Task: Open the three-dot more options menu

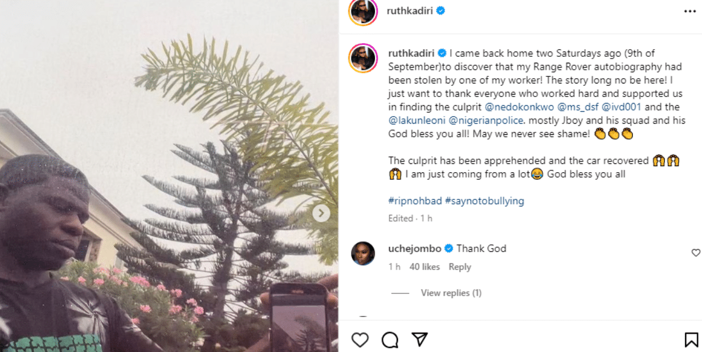Action: pyautogui.click(x=690, y=11)
